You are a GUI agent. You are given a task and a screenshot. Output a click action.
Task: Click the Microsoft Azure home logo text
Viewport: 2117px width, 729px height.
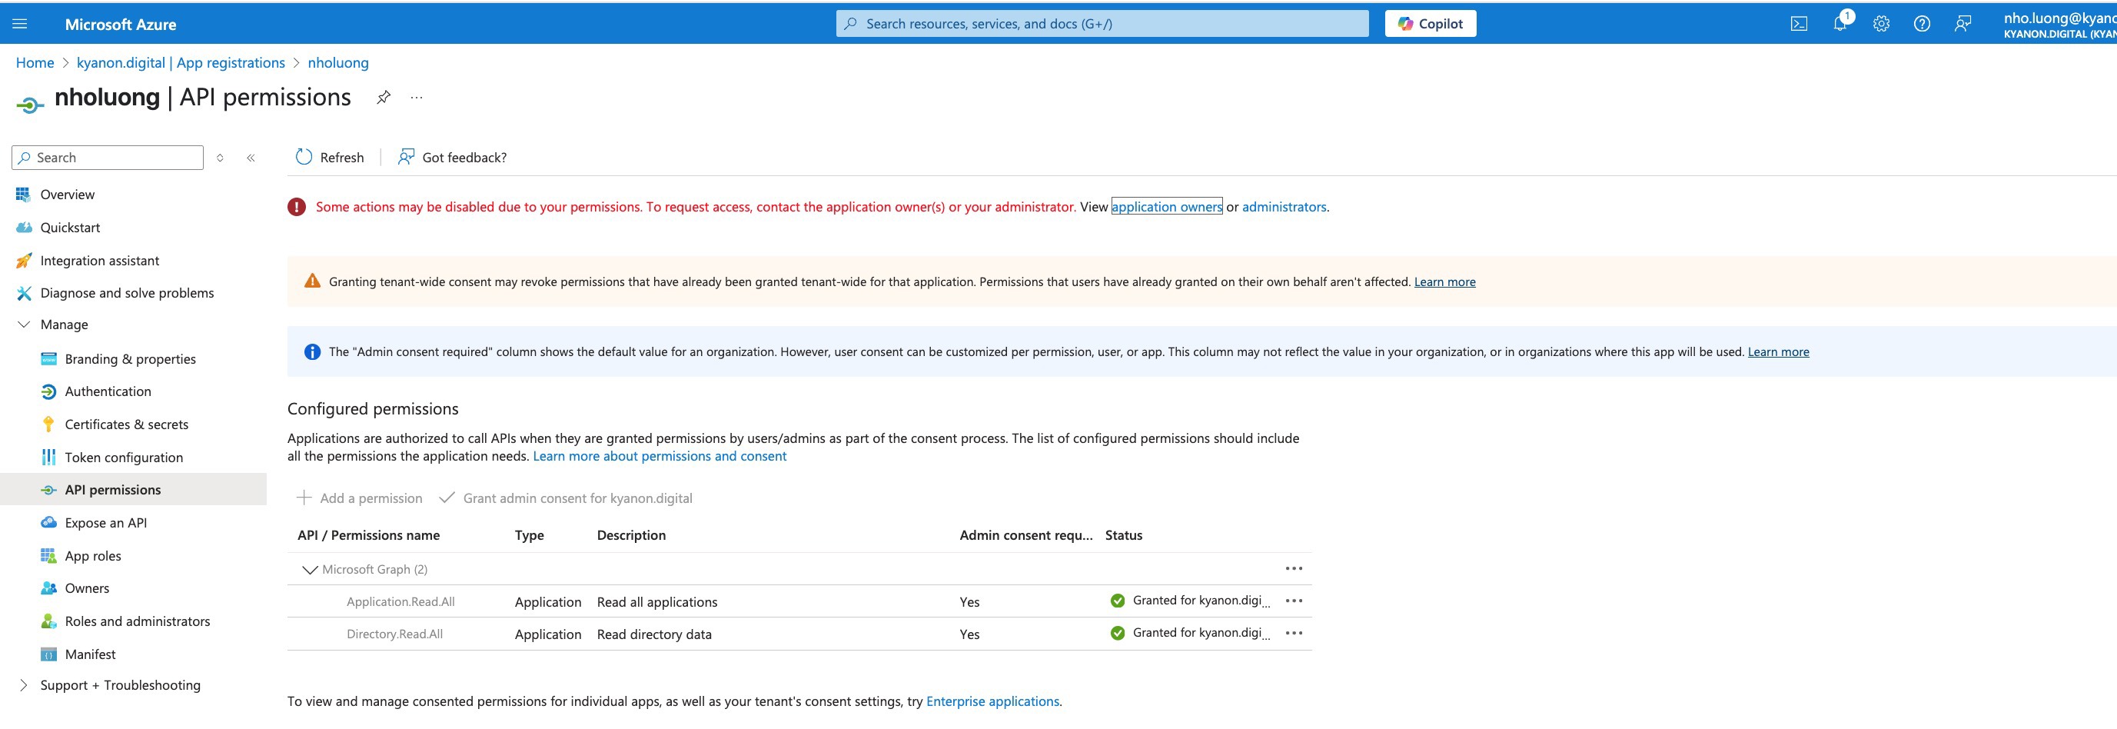pyautogui.click(x=120, y=25)
